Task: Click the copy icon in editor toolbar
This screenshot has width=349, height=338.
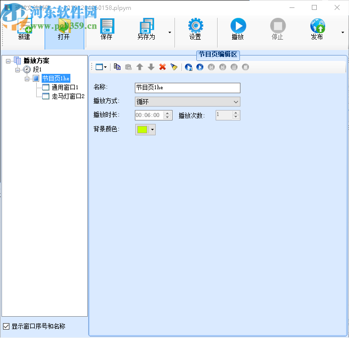Action: point(117,67)
